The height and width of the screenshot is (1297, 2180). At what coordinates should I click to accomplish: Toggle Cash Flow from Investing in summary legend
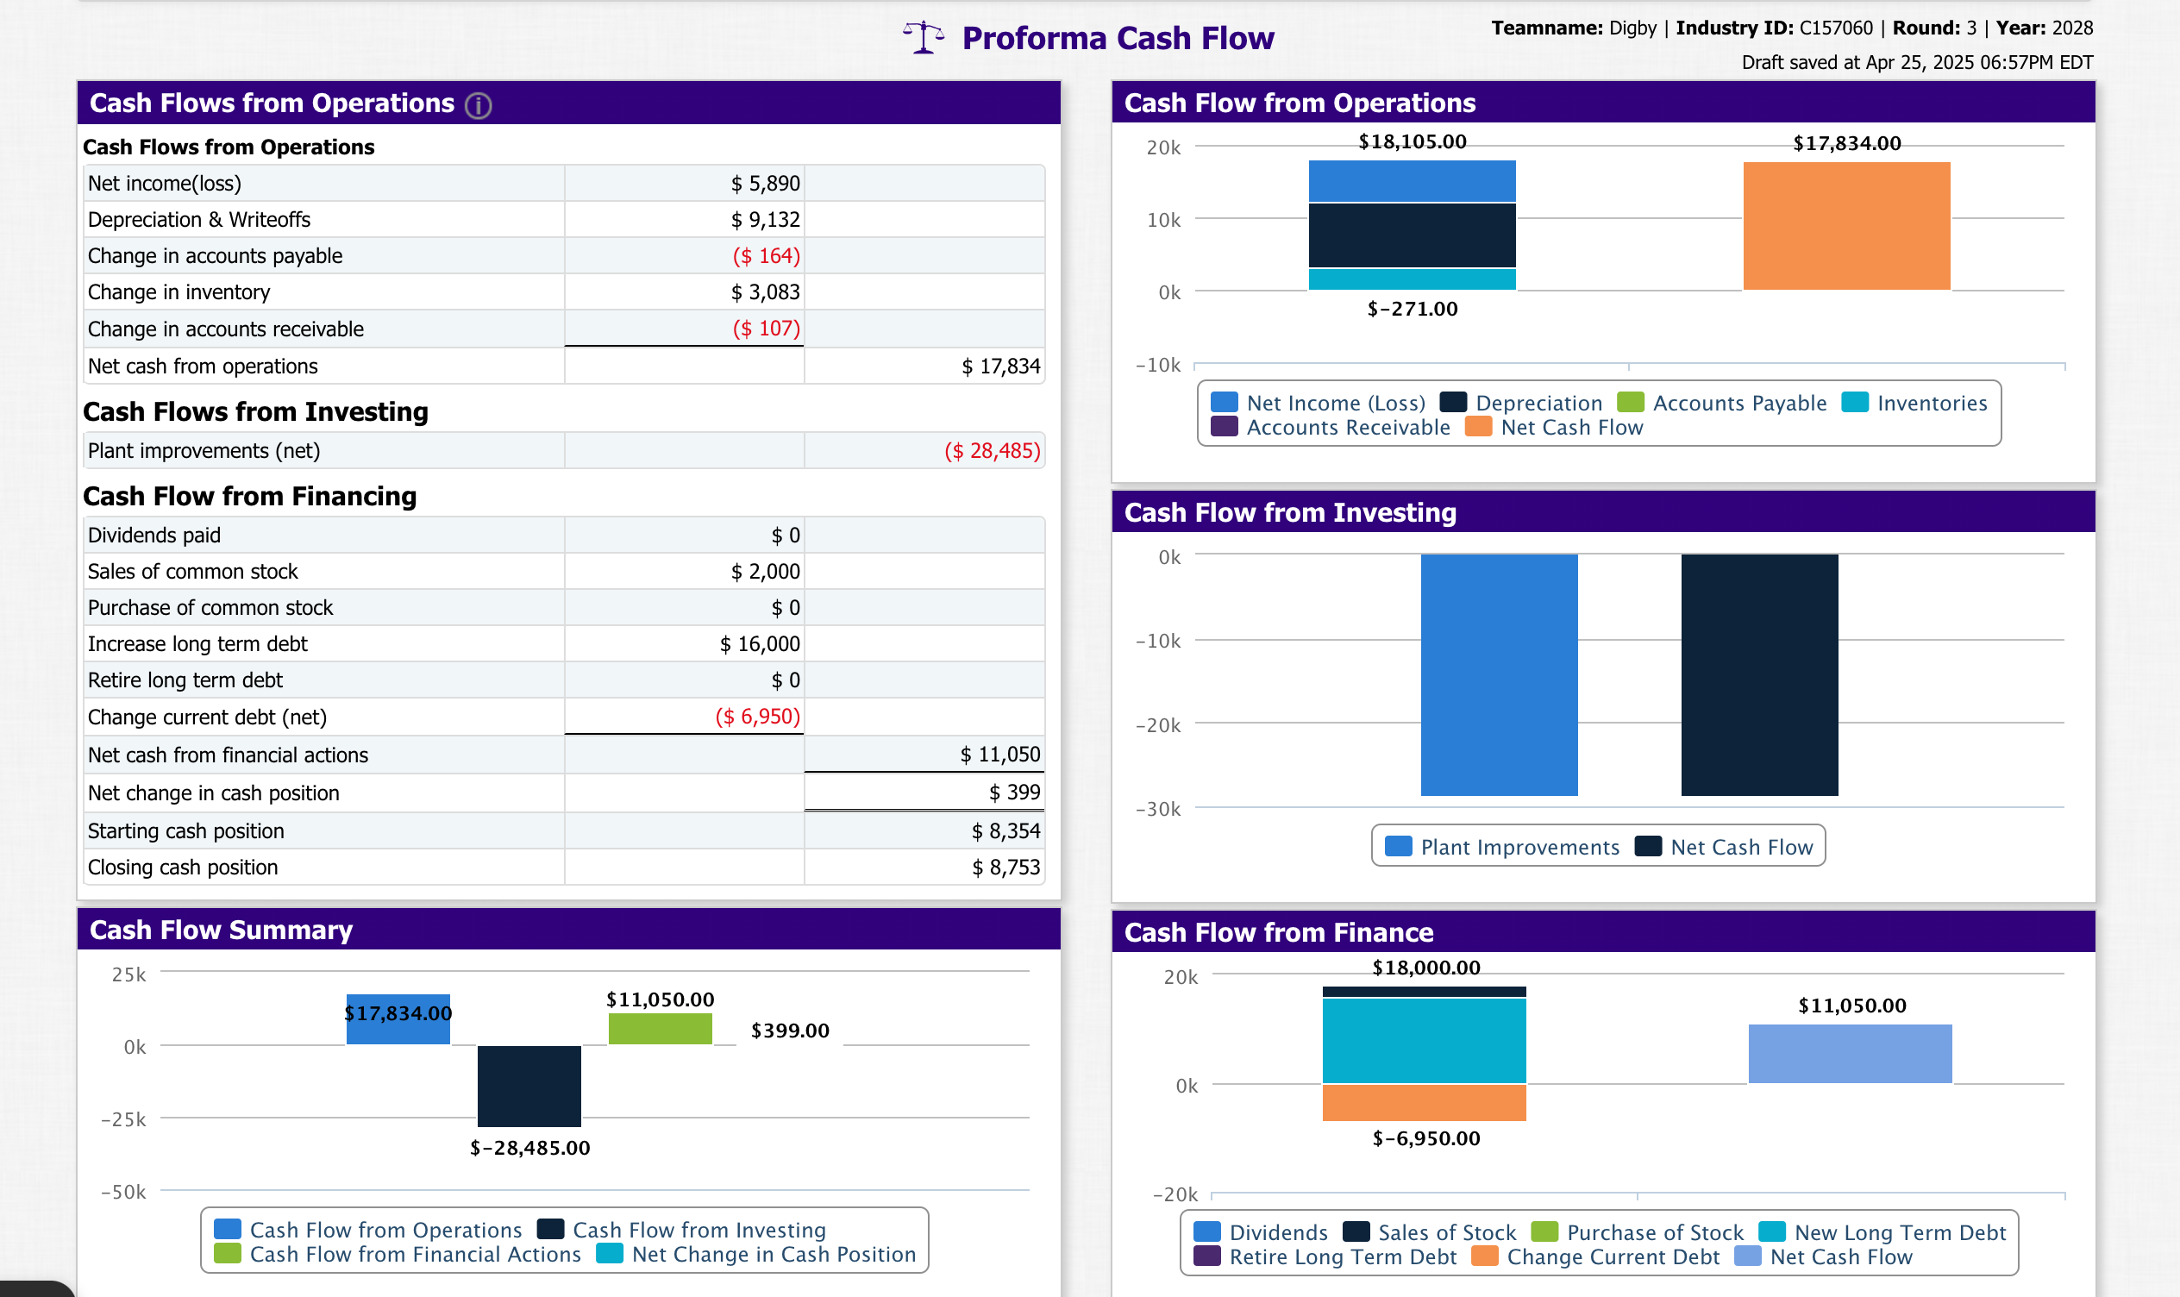698,1230
